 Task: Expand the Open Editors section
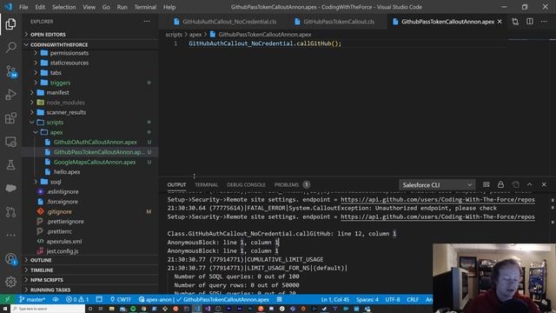pyautogui.click(x=90, y=35)
